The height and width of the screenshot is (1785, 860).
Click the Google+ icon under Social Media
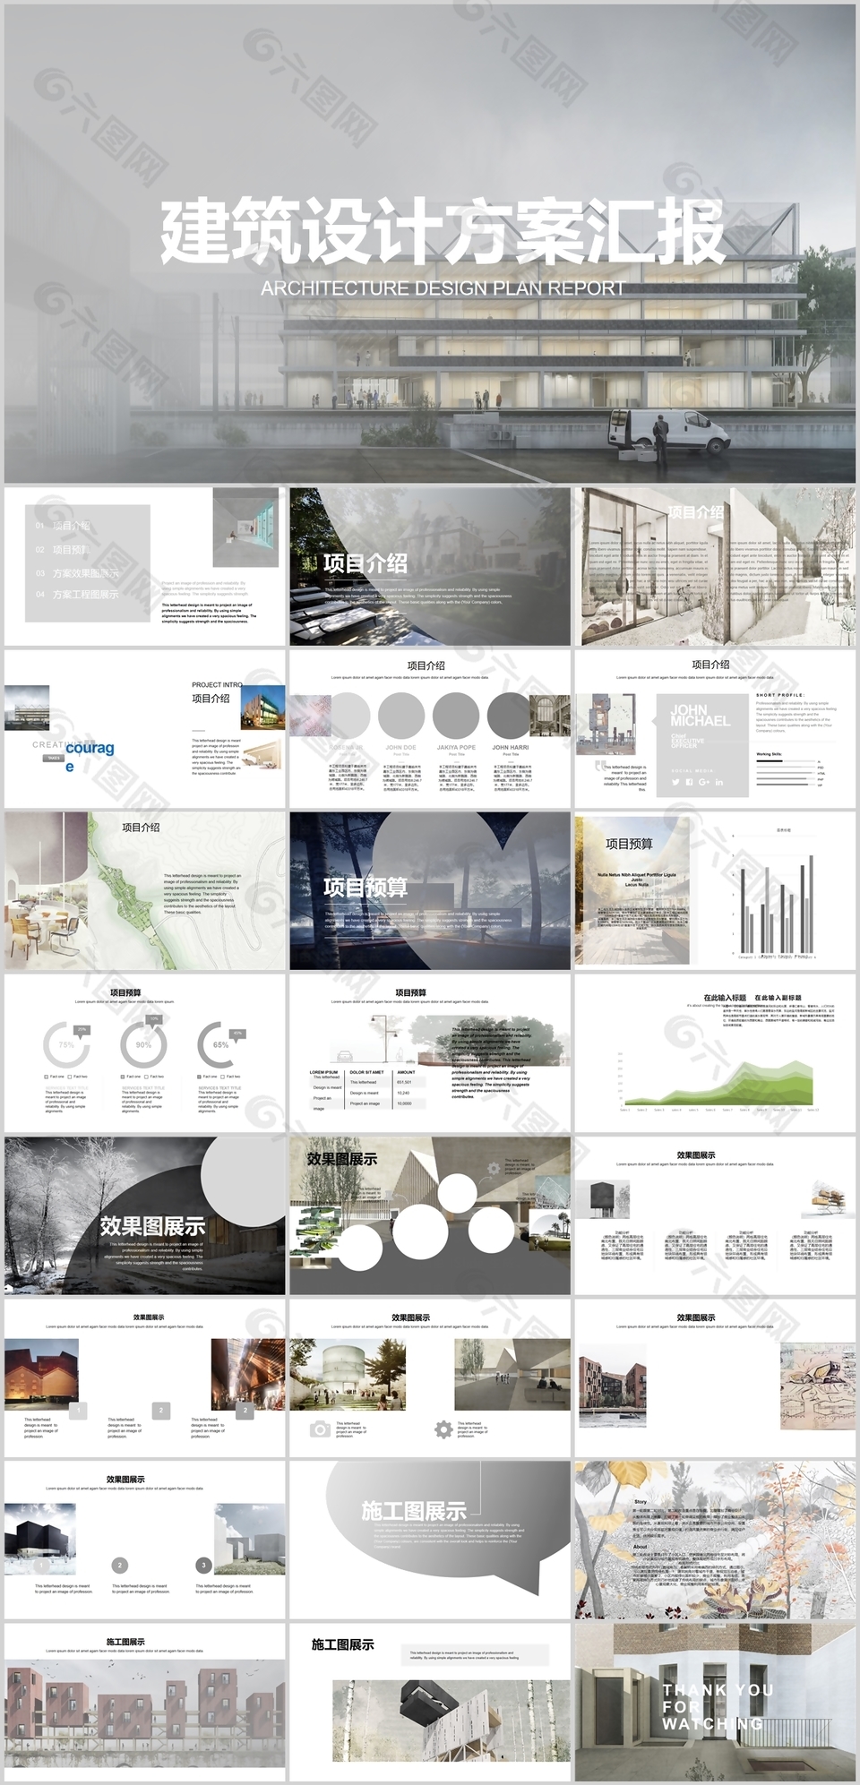point(704,782)
